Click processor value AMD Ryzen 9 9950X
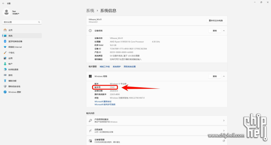 [x=127, y=42]
